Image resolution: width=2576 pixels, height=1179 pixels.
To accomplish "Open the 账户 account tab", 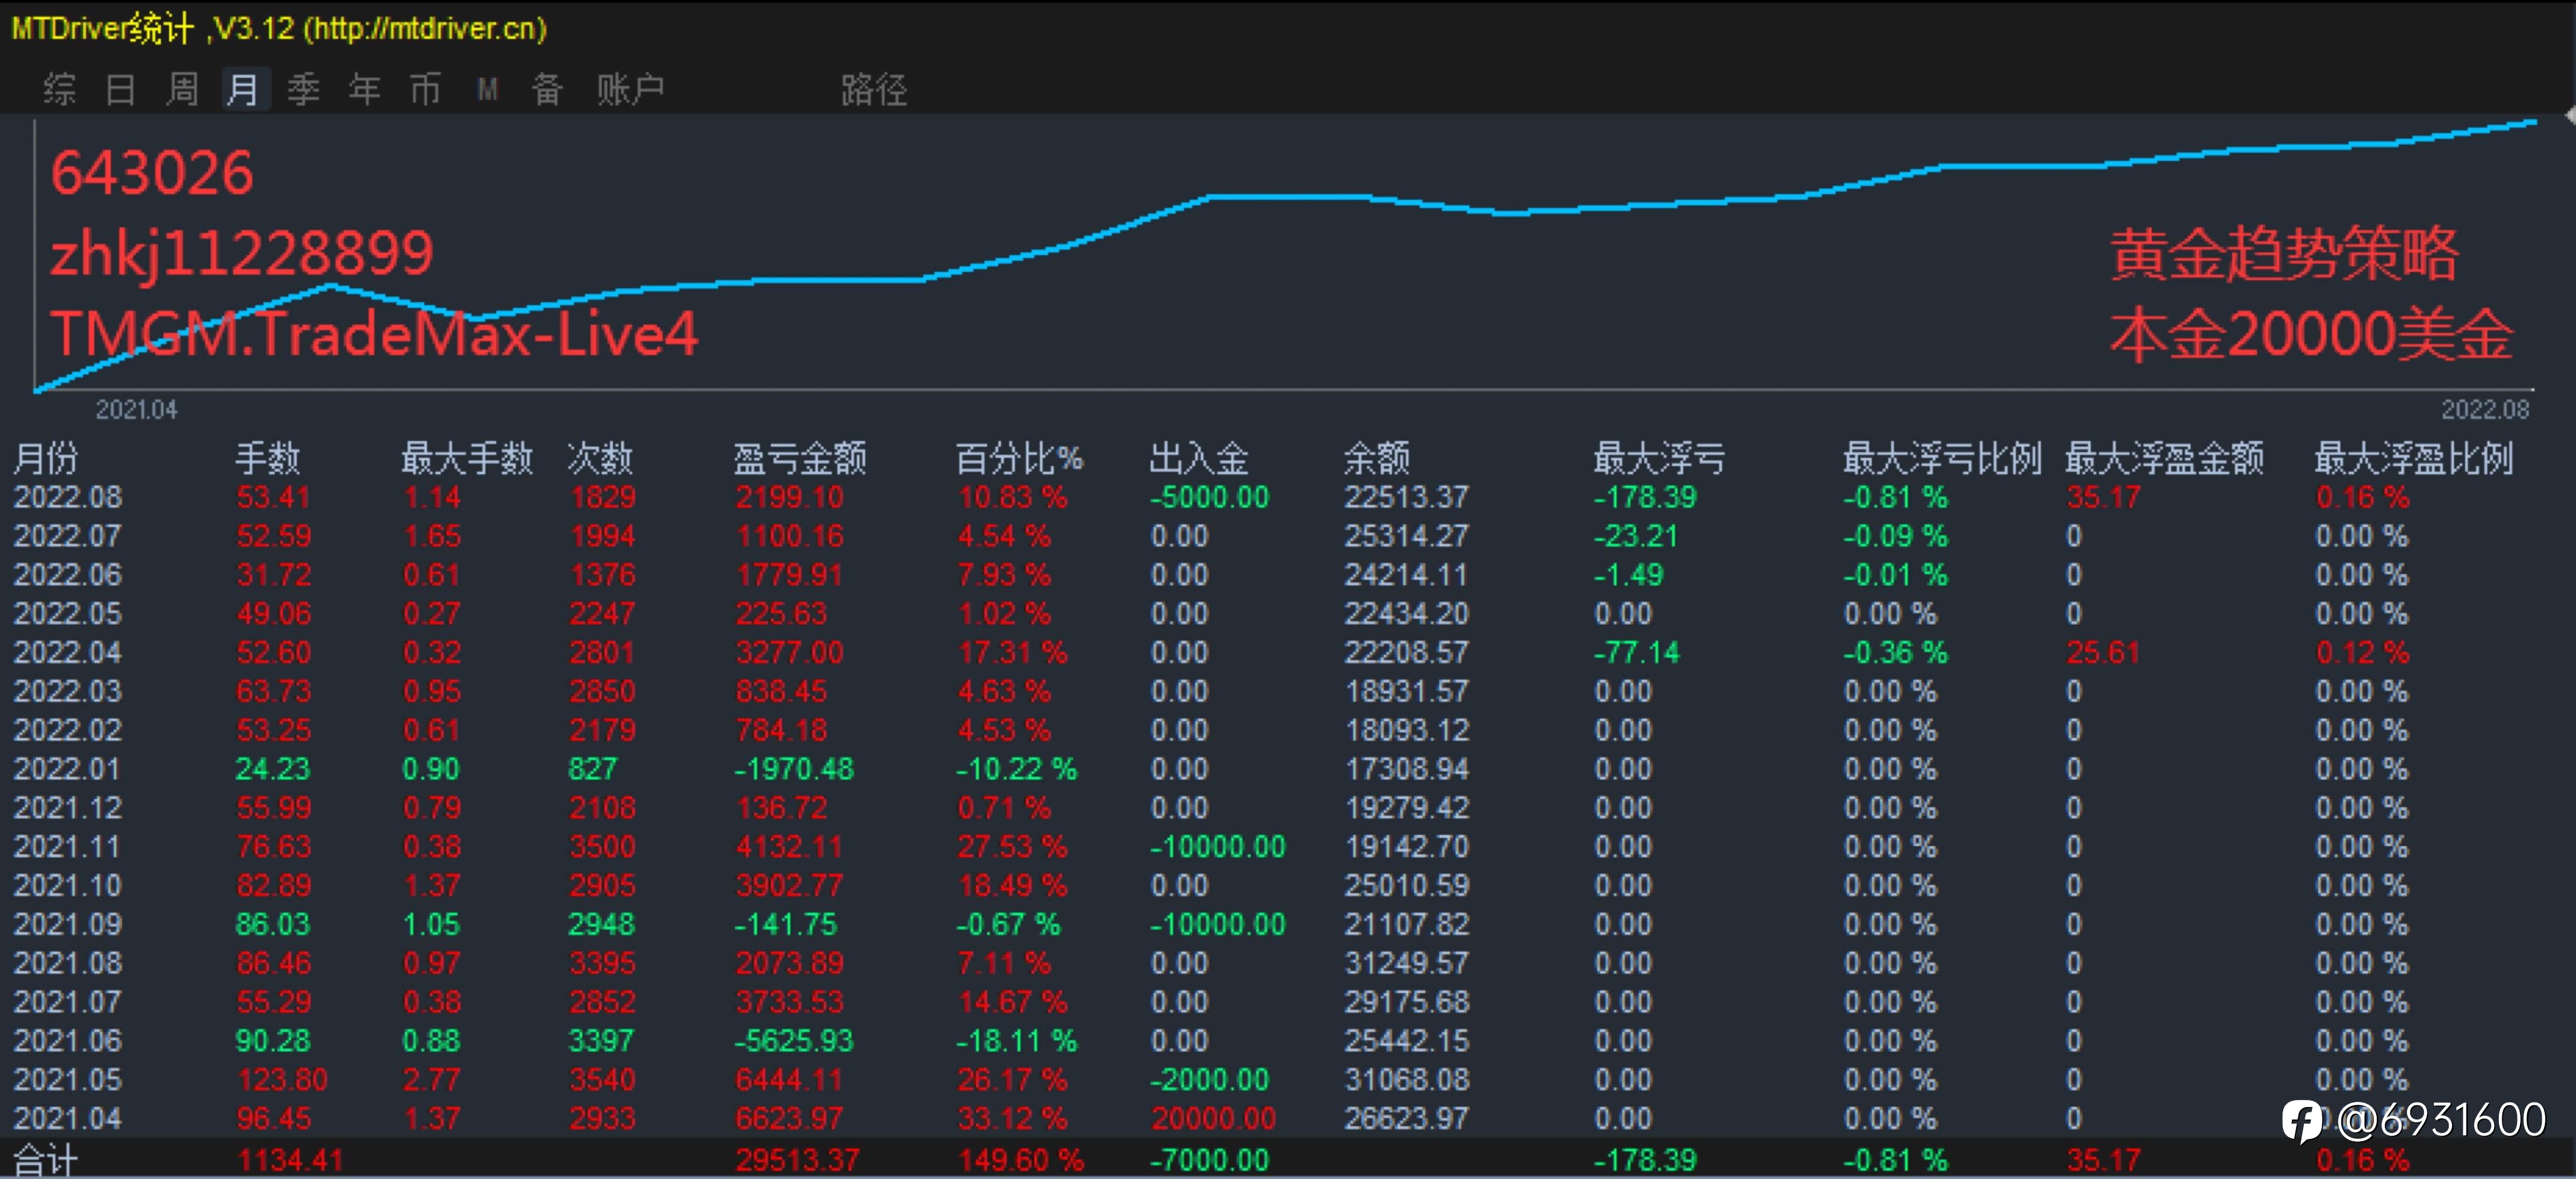I will 630,90.
